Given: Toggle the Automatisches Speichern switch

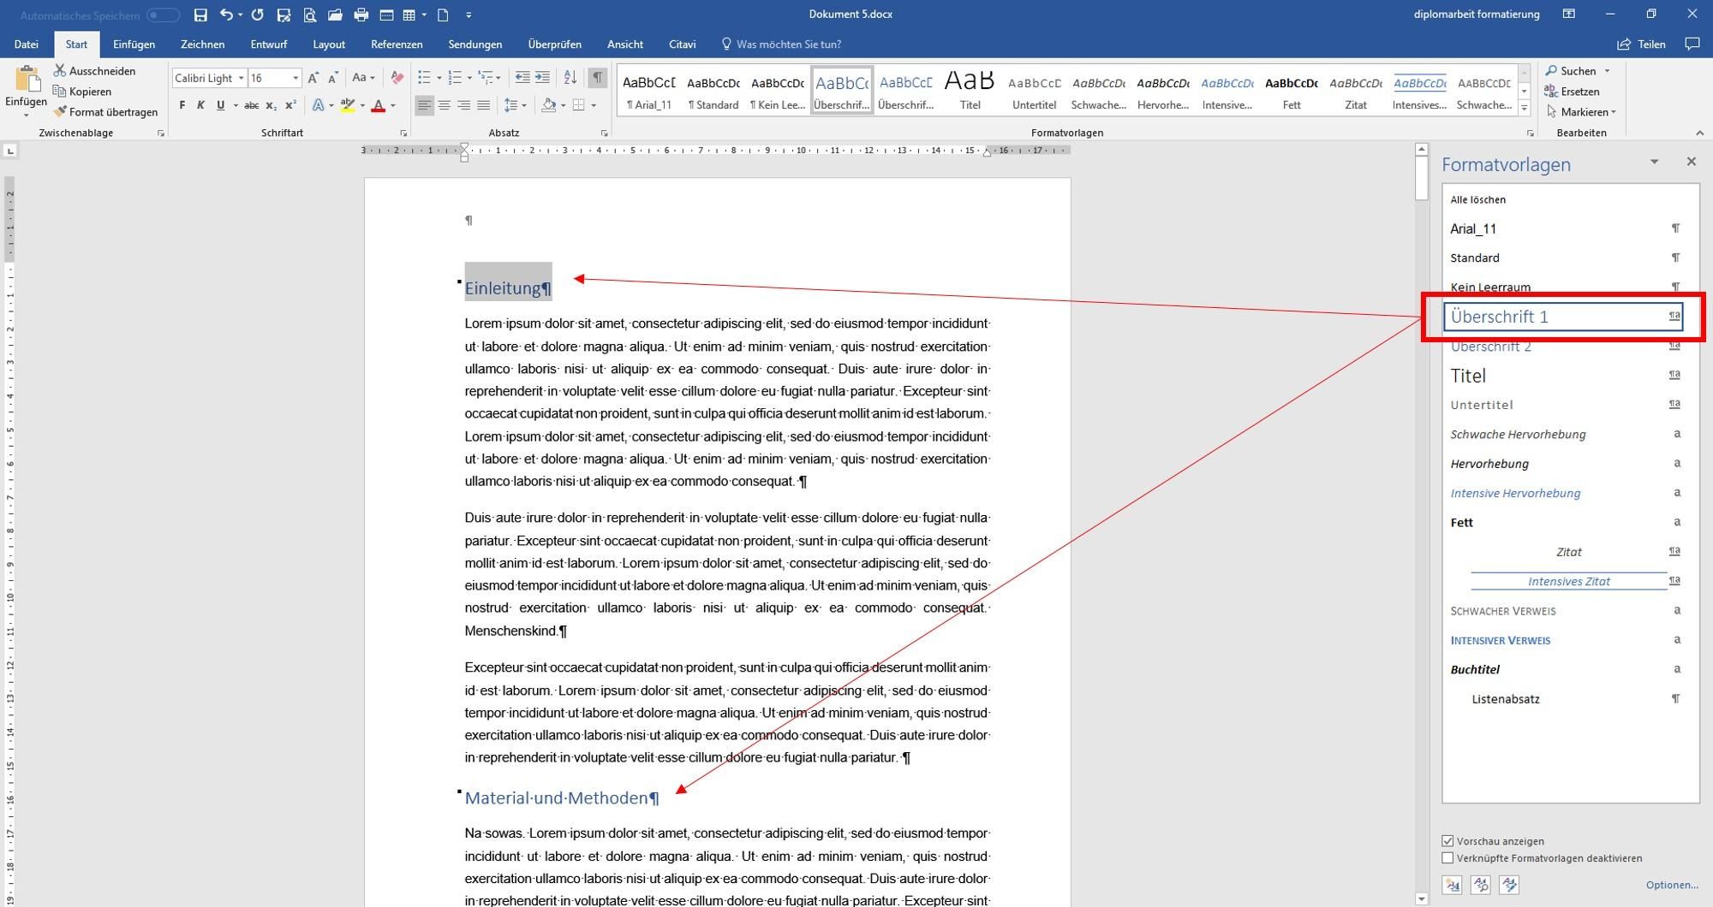Looking at the screenshot, I should (163, 15).
